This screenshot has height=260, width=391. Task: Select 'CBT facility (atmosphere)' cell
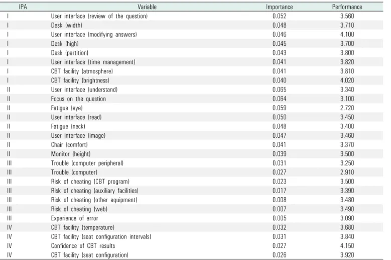[x=82, y=71]
